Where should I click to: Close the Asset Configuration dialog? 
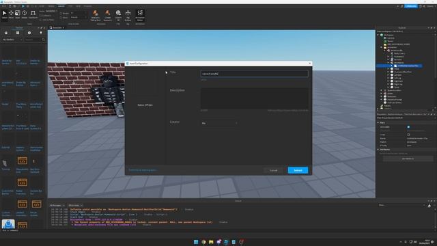[309, 64]
